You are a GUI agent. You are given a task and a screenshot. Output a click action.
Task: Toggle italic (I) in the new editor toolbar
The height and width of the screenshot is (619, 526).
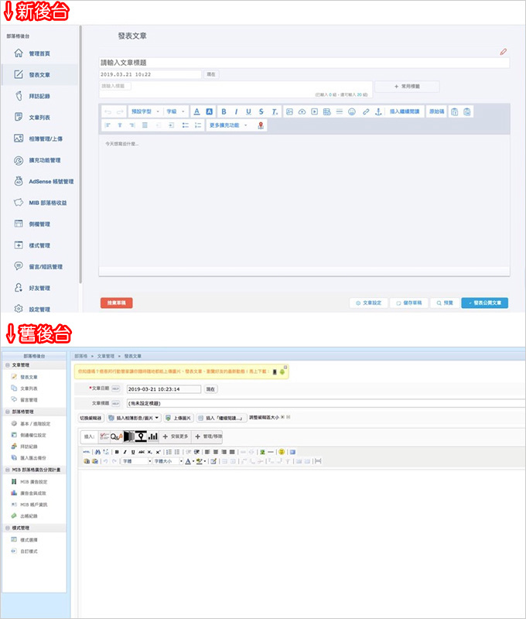click(236, 111)
